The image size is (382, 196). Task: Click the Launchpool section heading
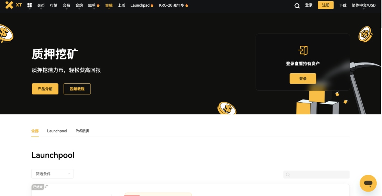click(x=53, y=155)
